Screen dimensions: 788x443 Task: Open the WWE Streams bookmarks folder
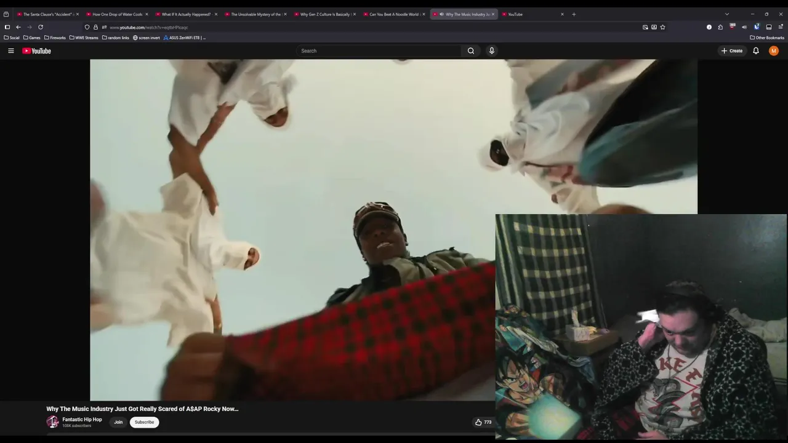coord(84,38)
